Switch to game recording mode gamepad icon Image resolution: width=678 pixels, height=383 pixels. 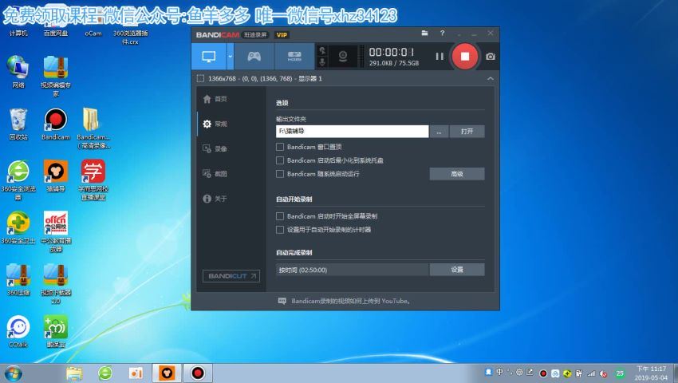pyautogui.click(x=254, y=57)
